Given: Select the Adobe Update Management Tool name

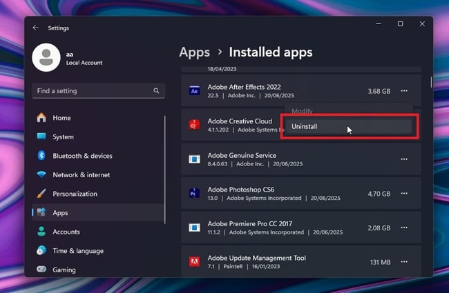Looking at the screenshot, I should click(x=257, y=258).
